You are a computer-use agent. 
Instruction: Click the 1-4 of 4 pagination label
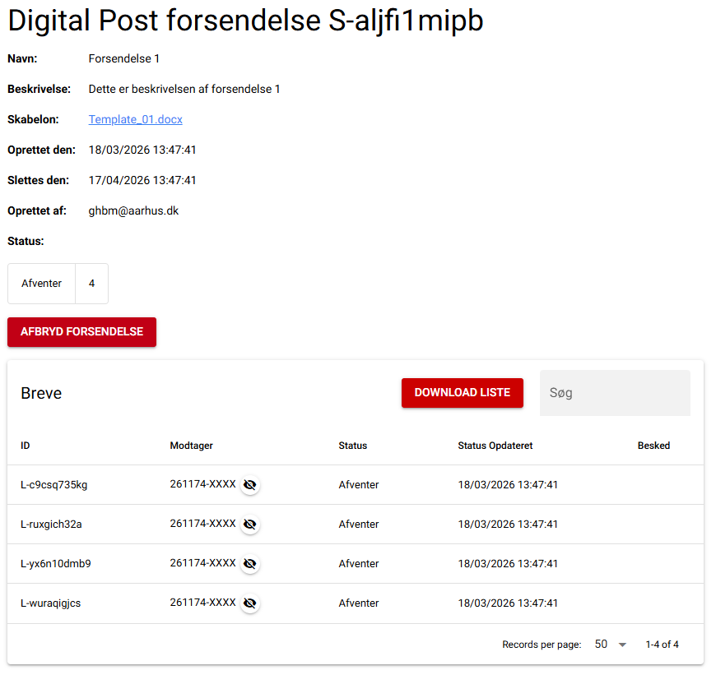pyautogui.click(x=662, y=645)
